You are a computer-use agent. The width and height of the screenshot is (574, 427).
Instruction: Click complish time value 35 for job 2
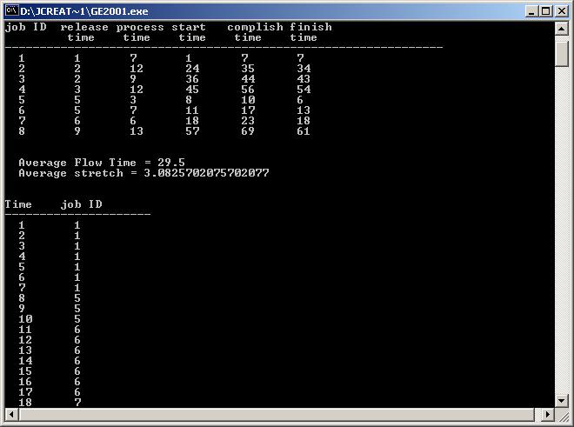(x=248, y=69)
